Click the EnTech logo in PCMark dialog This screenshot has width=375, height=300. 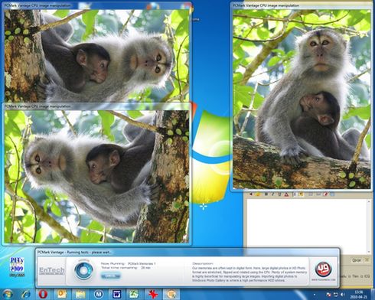(52, 270)
